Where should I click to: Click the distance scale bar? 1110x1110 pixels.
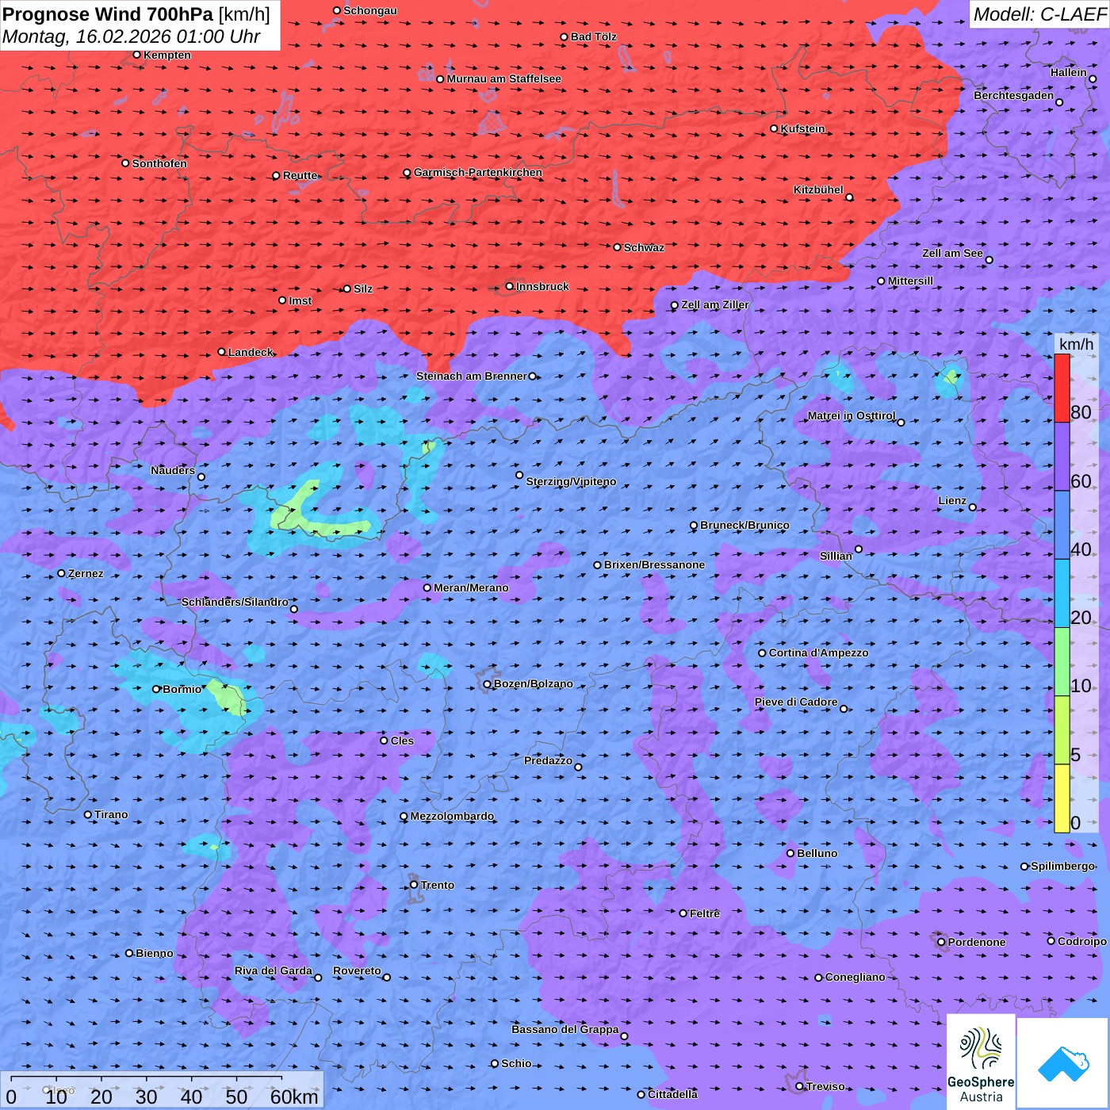click(x=162, y=1090)
